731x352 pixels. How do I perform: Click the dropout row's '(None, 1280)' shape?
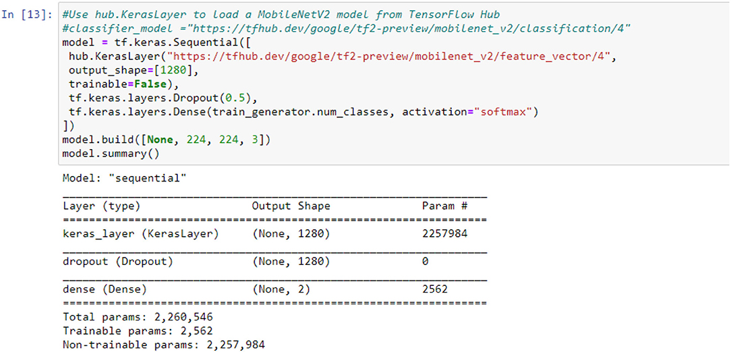[x=291, y=262]
